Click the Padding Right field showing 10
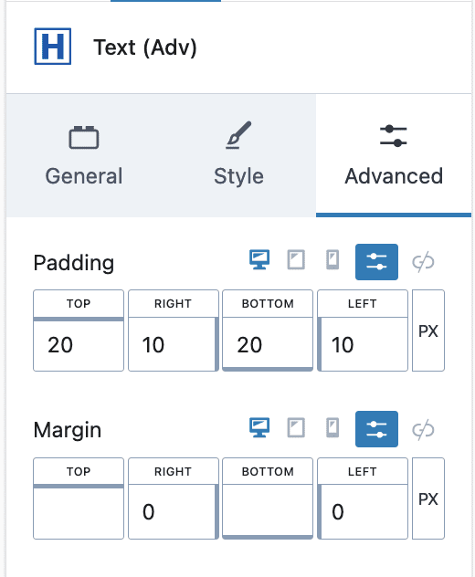 pyautogui.click(x=173, y=345)
